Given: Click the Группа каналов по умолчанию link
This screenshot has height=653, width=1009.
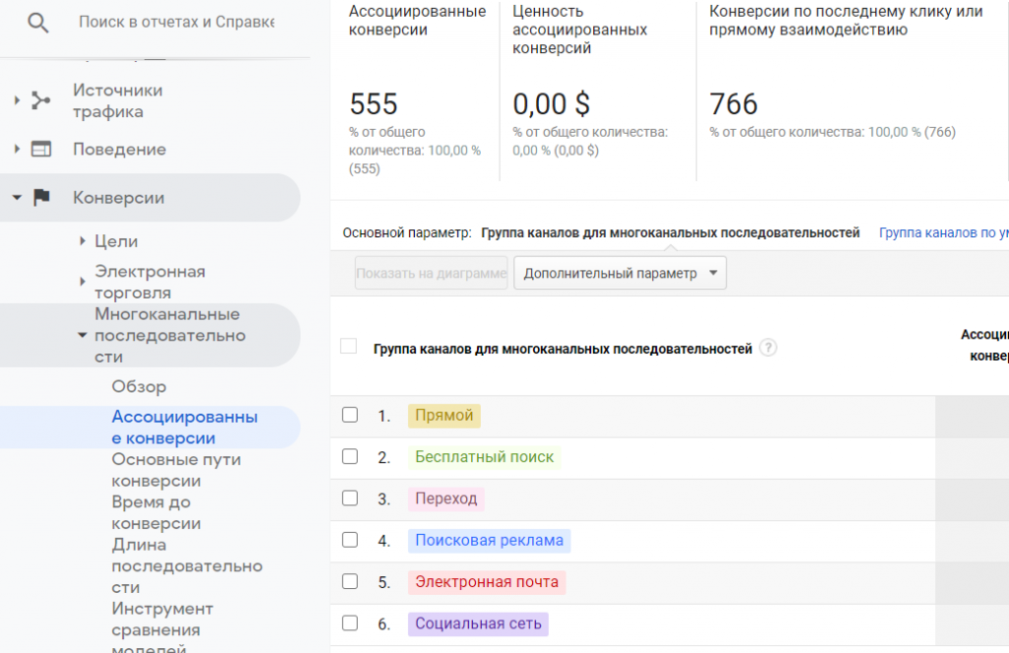Looking at the screenshot, I should click(x=943, y=233).
